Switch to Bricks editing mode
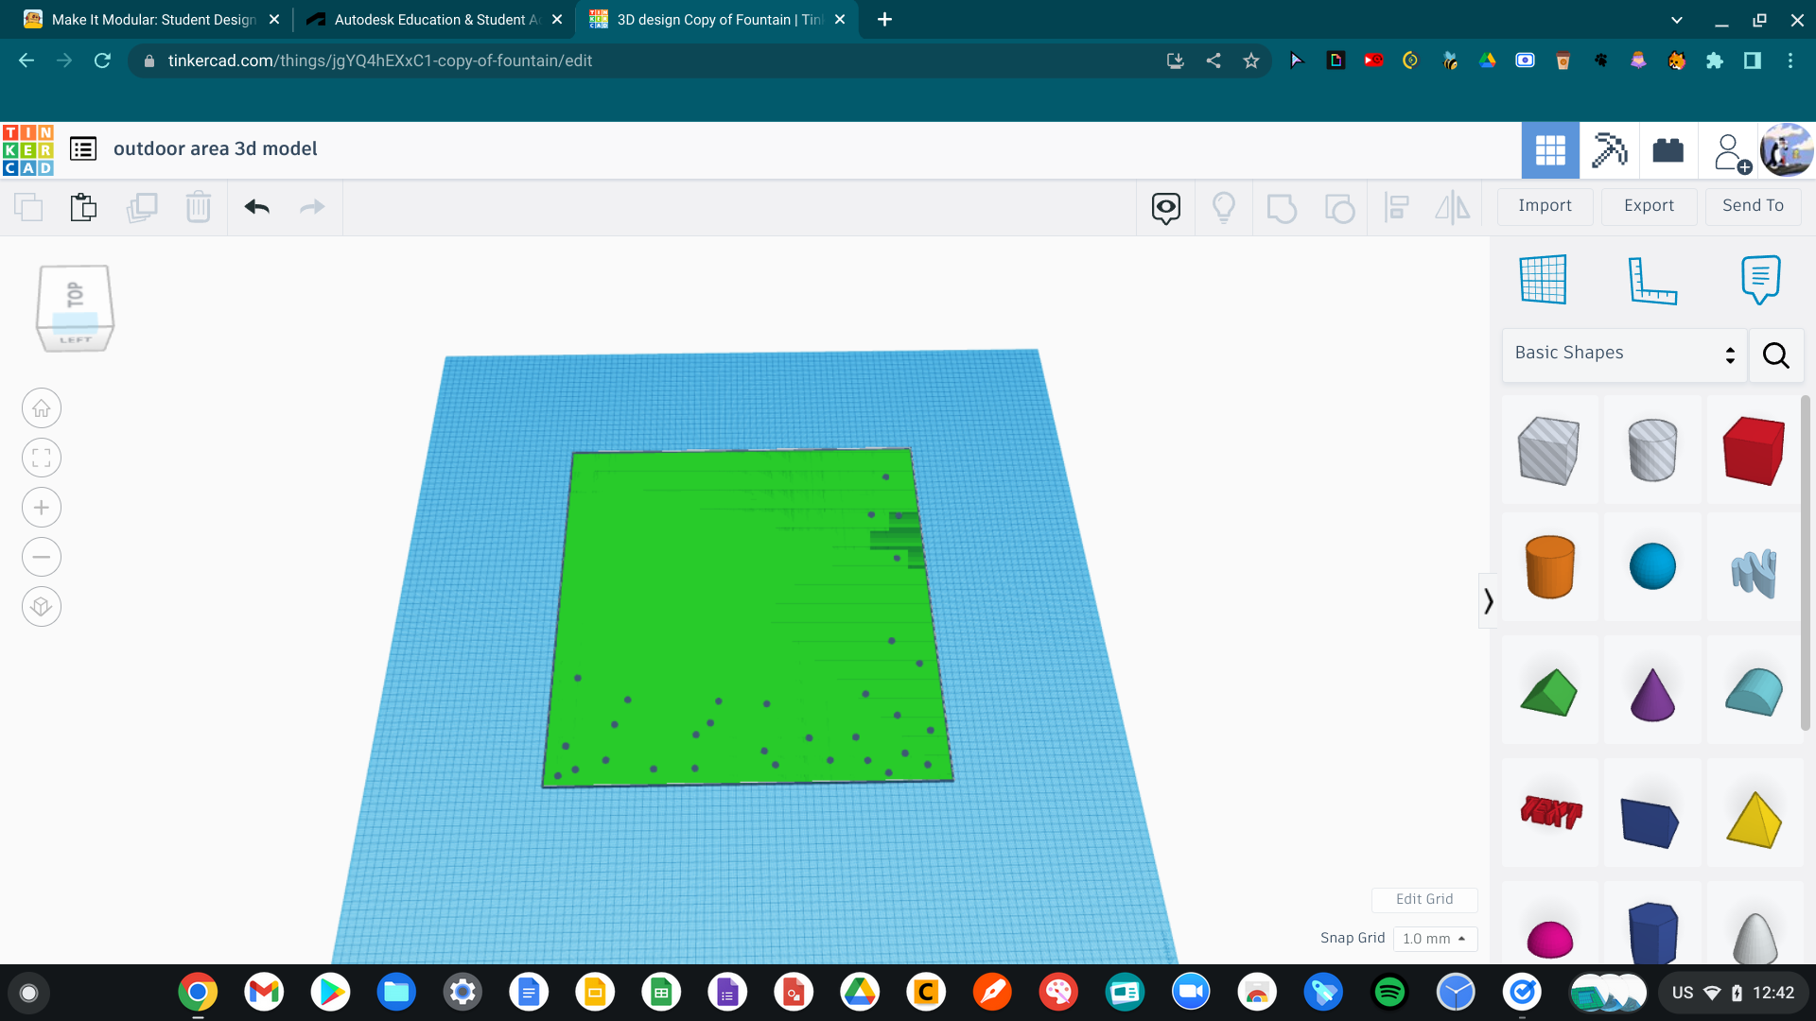Image resolution: width=1816 pixels, height=1021 pixels. coord(1667,149)
